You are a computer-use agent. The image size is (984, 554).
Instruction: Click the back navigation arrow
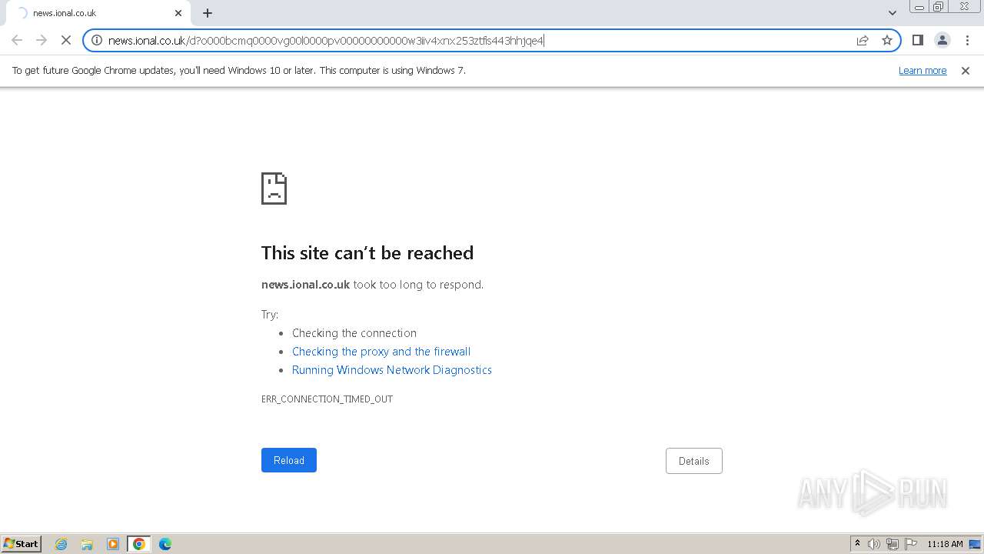coord(17,40)
